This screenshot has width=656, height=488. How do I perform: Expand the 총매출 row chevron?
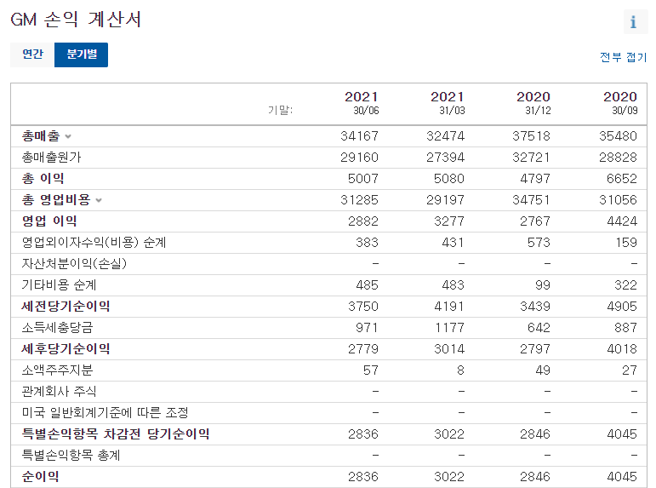(68, 136)
